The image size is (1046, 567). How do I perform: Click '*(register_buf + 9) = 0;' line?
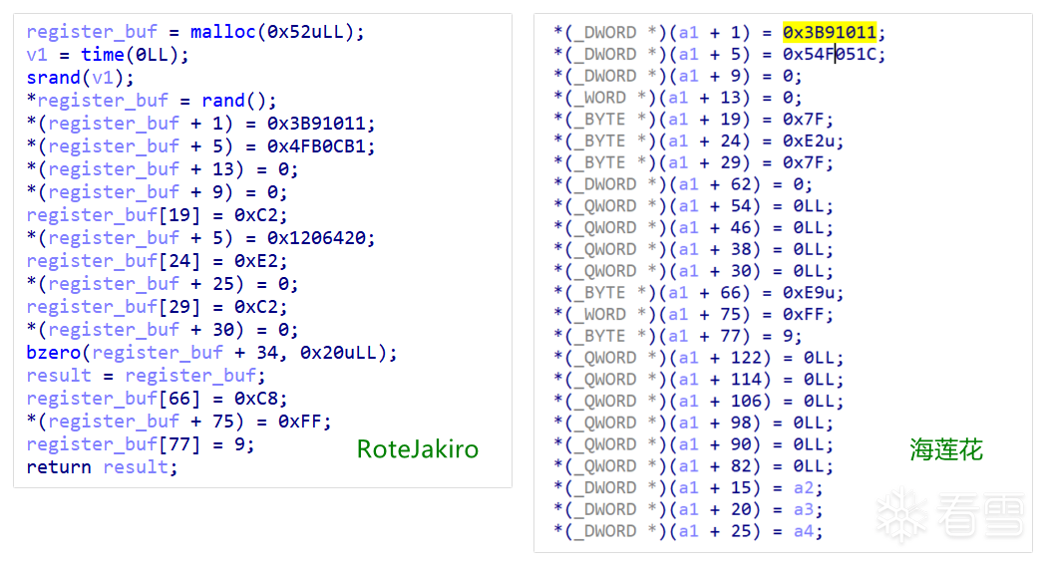click(x=157, y=192)
